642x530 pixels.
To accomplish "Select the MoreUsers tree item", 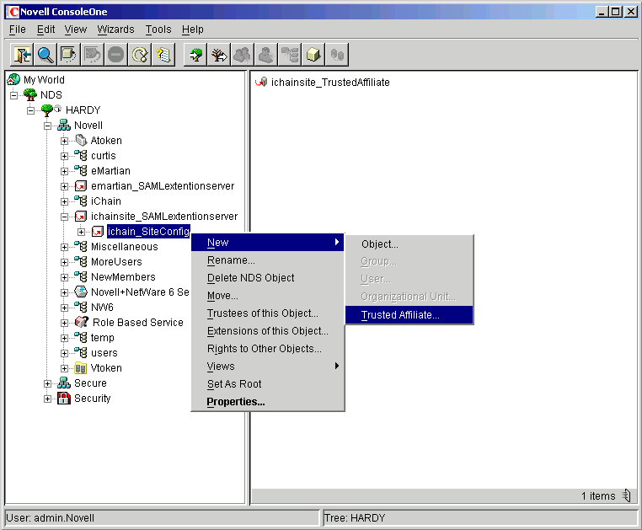I will point(116,262).
